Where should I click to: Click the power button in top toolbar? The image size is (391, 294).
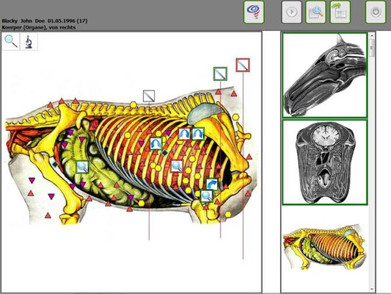click(x=376, y=12)
